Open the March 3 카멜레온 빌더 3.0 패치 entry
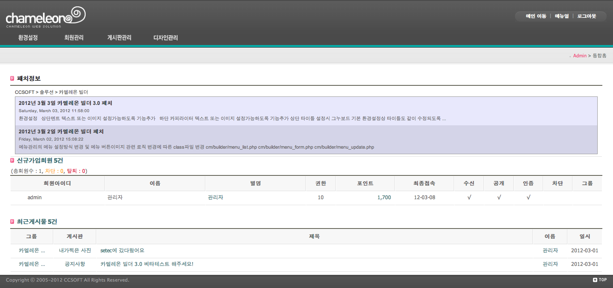The image size is (613, 288). pos(65,103)
